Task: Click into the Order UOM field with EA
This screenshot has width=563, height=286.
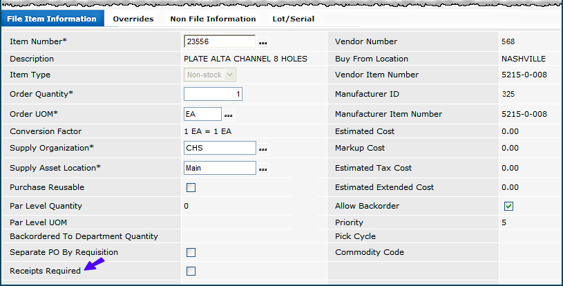Action: pyautogui.click(x=202, y=114)
